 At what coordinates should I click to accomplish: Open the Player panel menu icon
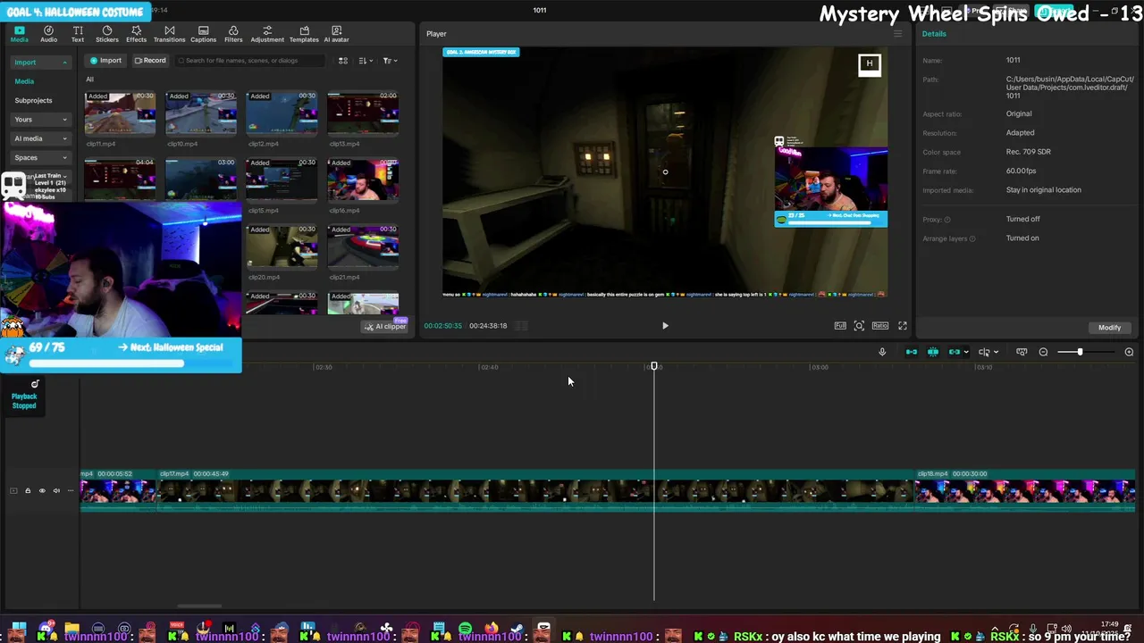(x=898, y=34)
